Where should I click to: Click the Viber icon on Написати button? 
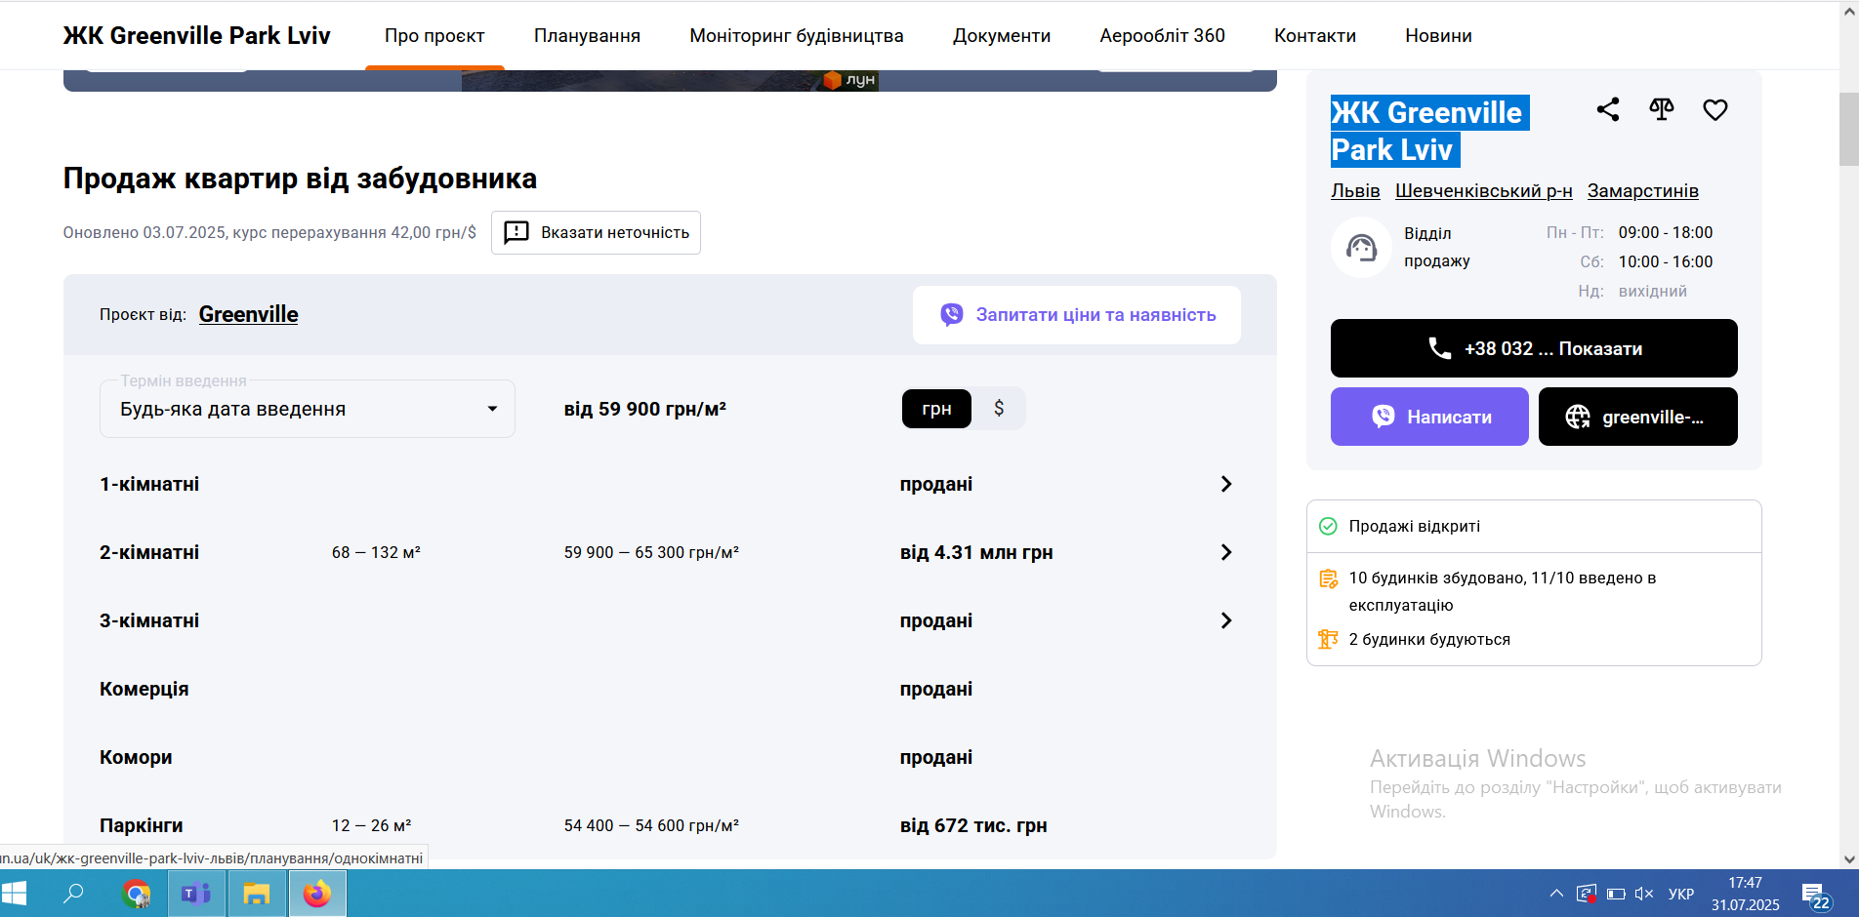point(1384,417)
